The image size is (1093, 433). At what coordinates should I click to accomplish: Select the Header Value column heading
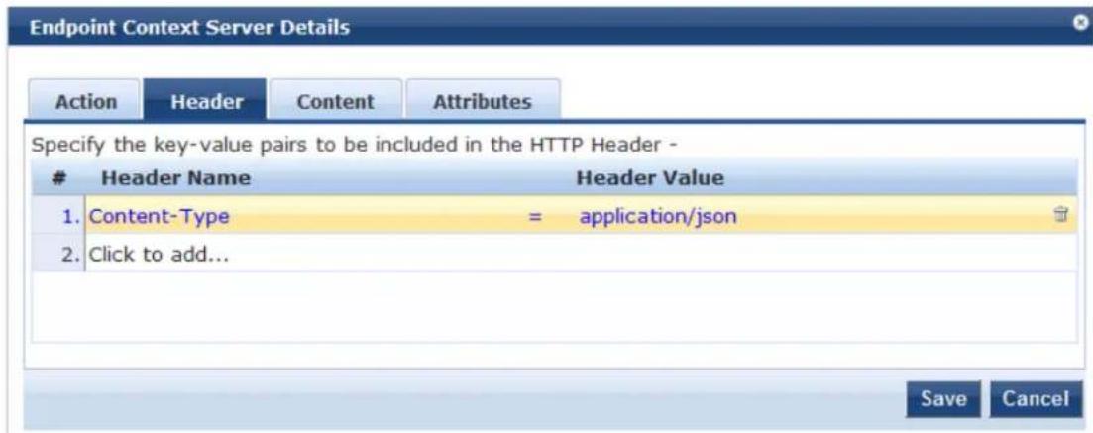[x=650, y=178]
